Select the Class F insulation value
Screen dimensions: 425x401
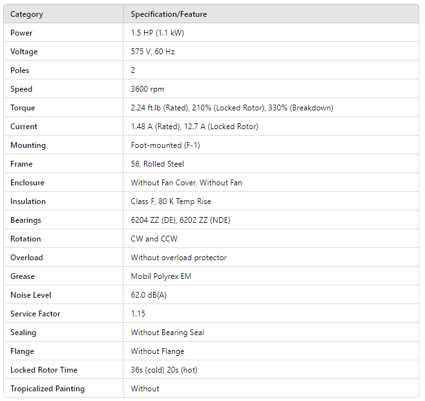(x=171, y=201)
